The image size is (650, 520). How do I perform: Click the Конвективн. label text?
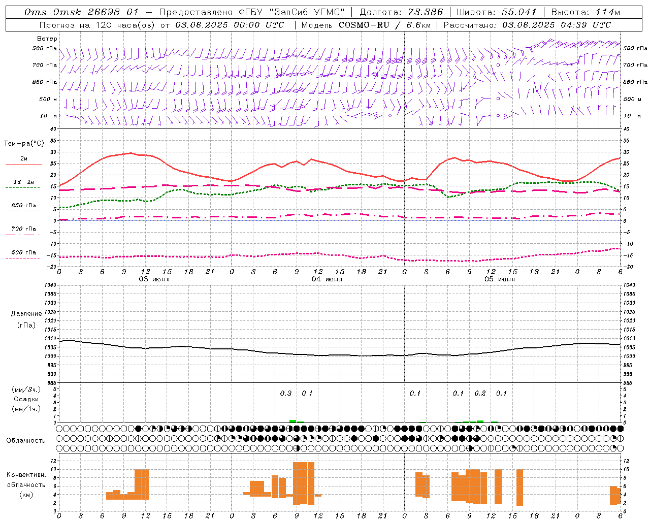(26, 475)
